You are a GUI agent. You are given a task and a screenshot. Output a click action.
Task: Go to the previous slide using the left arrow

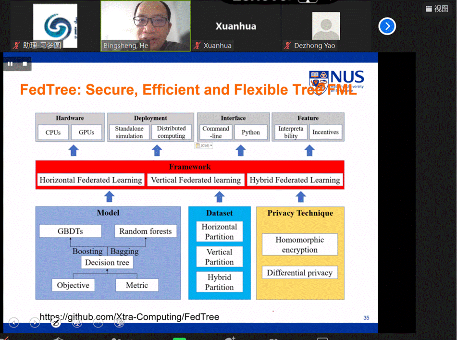tap(14, 323)
